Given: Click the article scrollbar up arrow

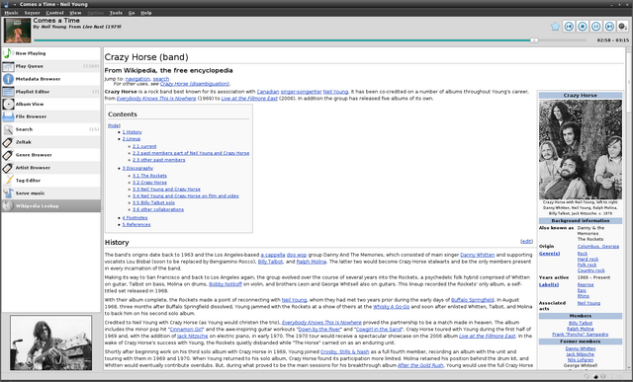Looking at the screenshot, I should click(628, 50).
